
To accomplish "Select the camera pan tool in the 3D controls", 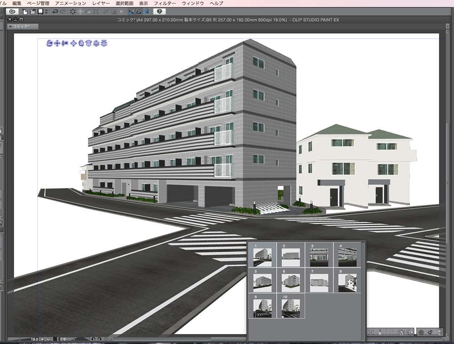I will (57, 44).
